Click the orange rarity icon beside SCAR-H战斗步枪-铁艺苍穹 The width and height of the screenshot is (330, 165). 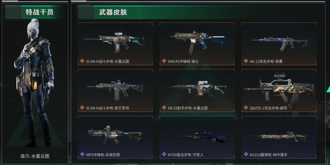[x=82, y=108]
